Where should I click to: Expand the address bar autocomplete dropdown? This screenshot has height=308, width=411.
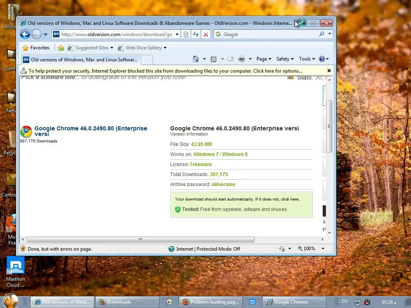pos(177,34)
